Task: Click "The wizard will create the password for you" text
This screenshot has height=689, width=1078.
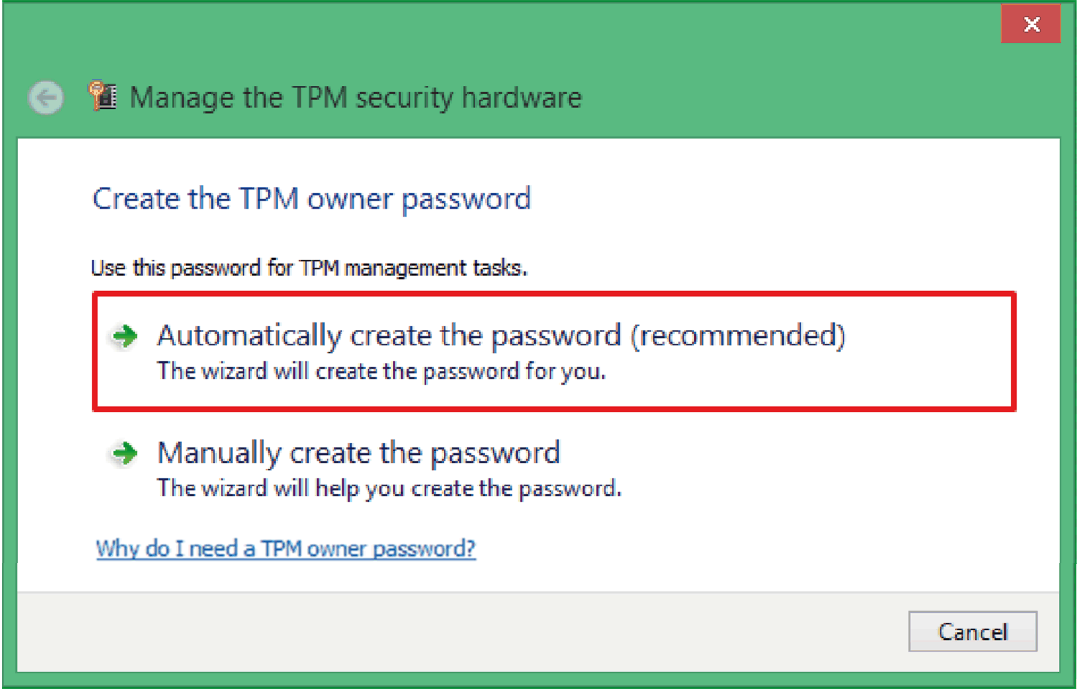Action: tap(381, 372)
